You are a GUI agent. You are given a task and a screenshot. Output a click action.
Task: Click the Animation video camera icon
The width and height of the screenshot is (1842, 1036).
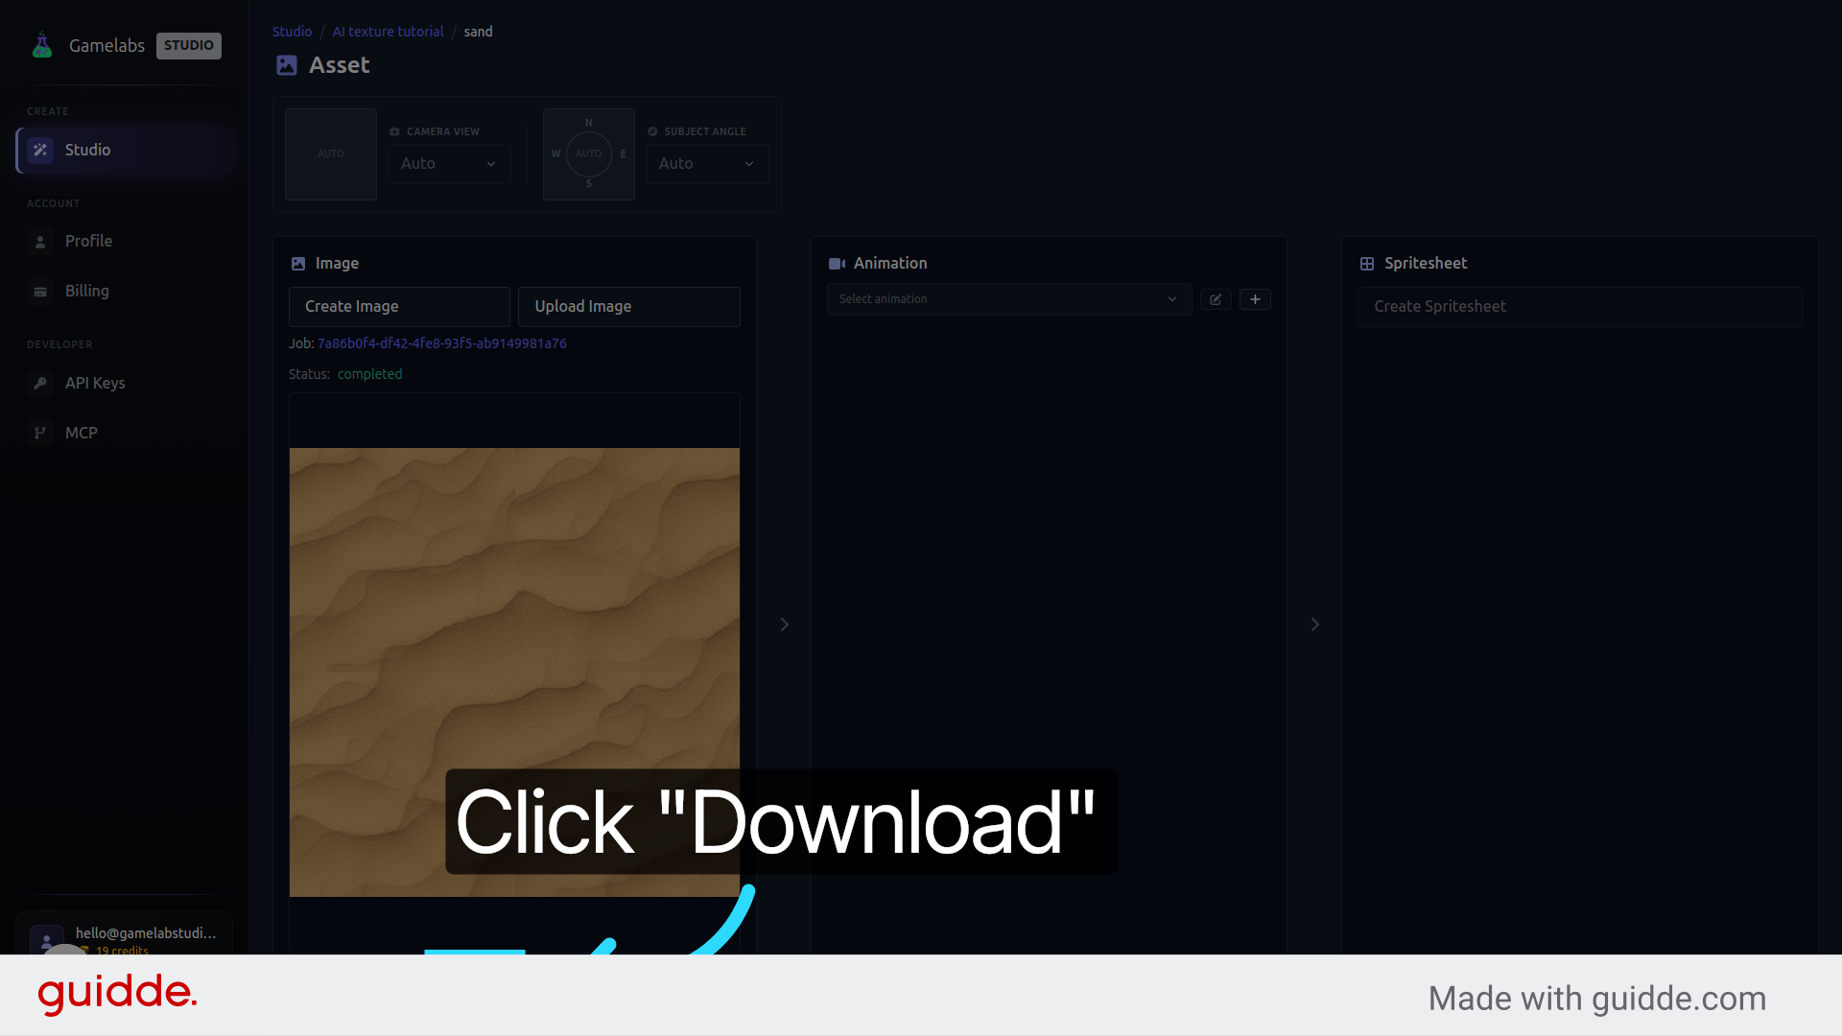click(837, 263)
